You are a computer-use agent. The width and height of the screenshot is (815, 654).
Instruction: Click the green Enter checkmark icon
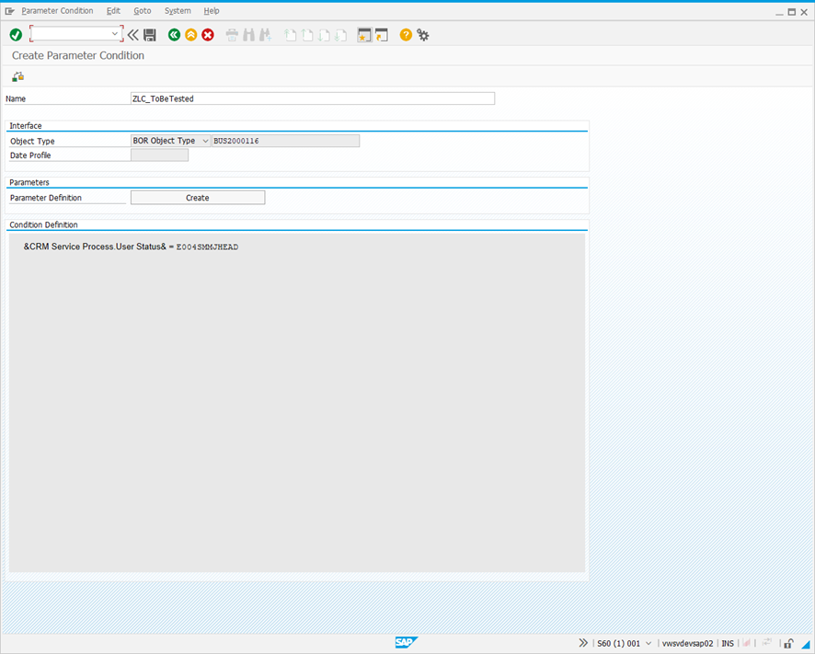click(16, 35)
